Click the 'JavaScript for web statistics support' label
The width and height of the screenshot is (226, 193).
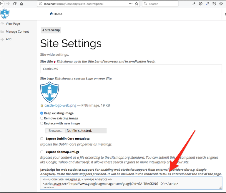point(67,170)
